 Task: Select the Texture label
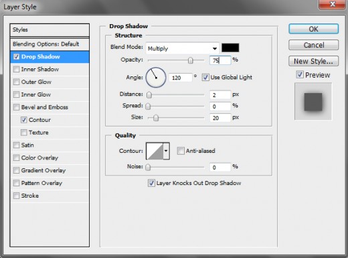tap(39, 133)
